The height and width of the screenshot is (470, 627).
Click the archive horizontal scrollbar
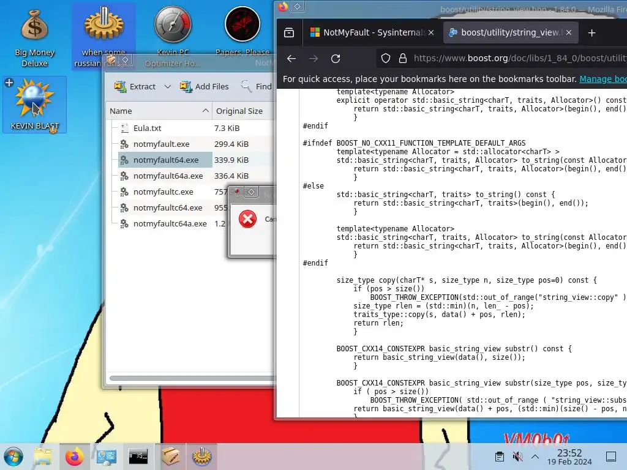(x=192, y=378)
